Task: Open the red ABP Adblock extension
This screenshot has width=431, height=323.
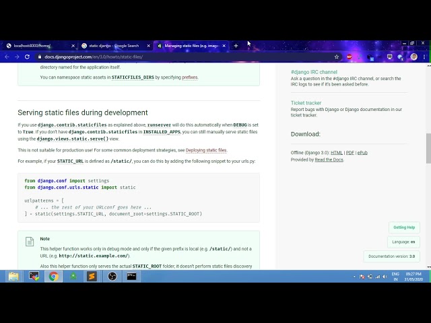Action: tap(350, 57)
